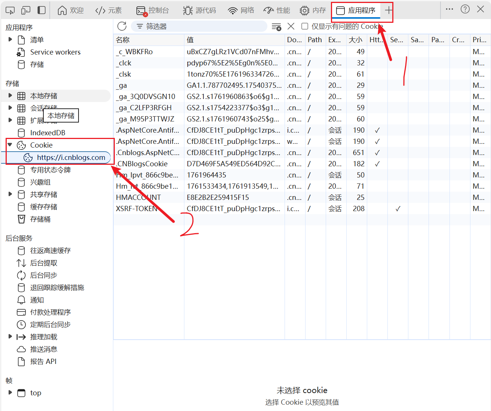Open 缓存存储 entry
491x411 pixels.
[x=44, y=207]
